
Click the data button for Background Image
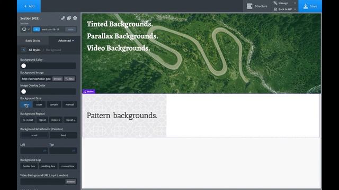point(69,79)
